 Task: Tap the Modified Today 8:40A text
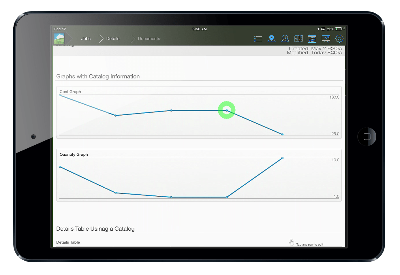[x=314, y=52]
